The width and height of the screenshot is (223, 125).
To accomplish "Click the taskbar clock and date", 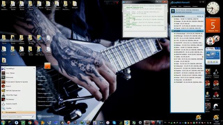I will (x=217, y=123).
